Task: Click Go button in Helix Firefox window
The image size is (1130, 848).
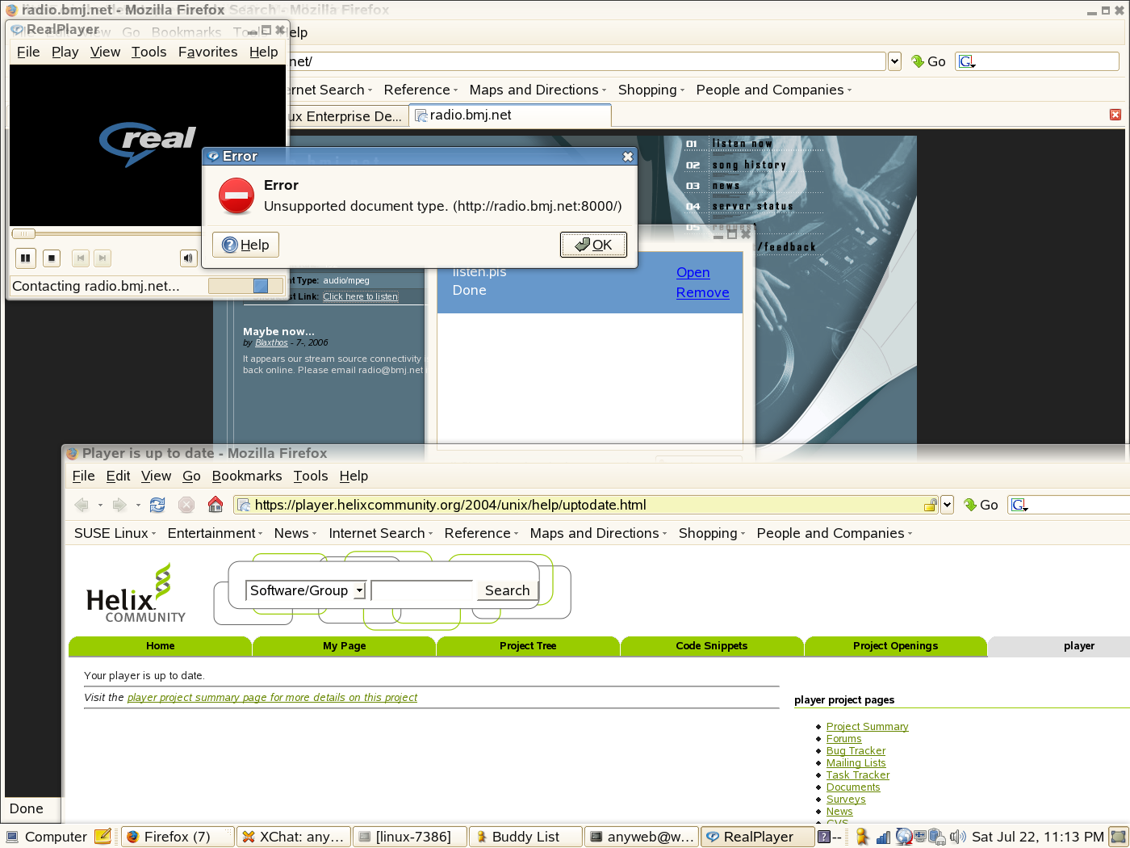Action: [981, 505]
